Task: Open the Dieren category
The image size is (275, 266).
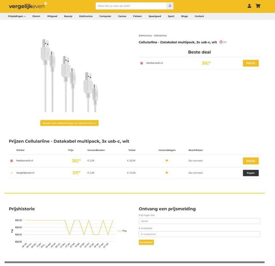Action: click(x=36, y=16)
